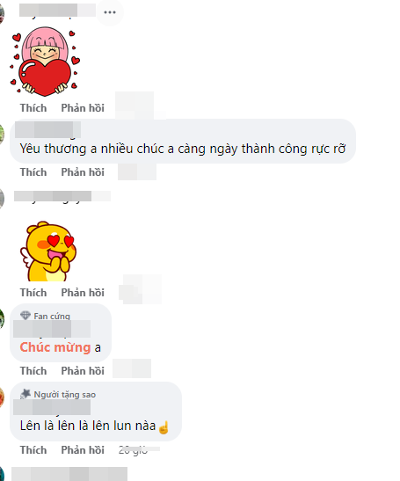The image size is (400, 481).
Task: Click the highlighted 'Chúc mừng' text
Action: pyautogui.click(x=55, y=347)
